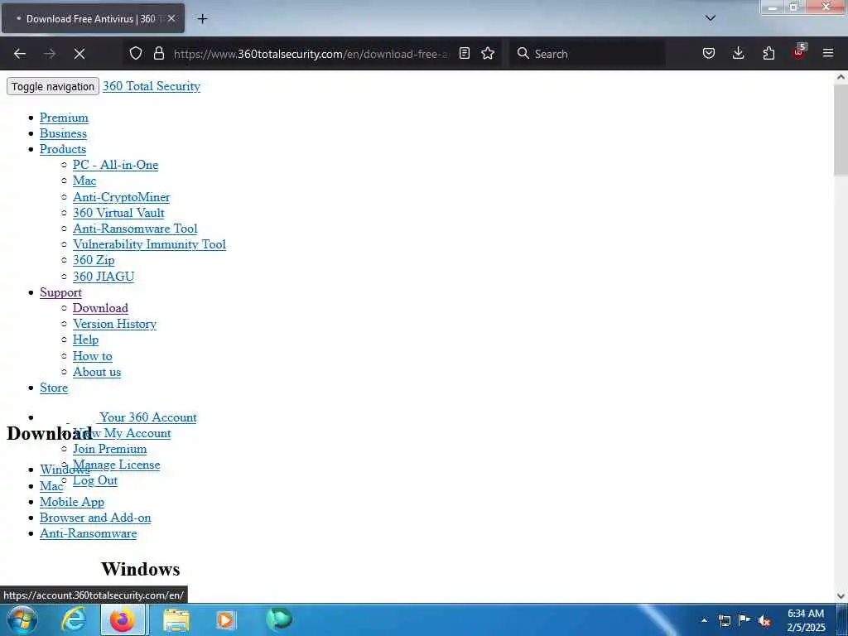This screenshot has height=636, width=848.
Task: Open the muted volume tray icon
Action: click(764, 621)
